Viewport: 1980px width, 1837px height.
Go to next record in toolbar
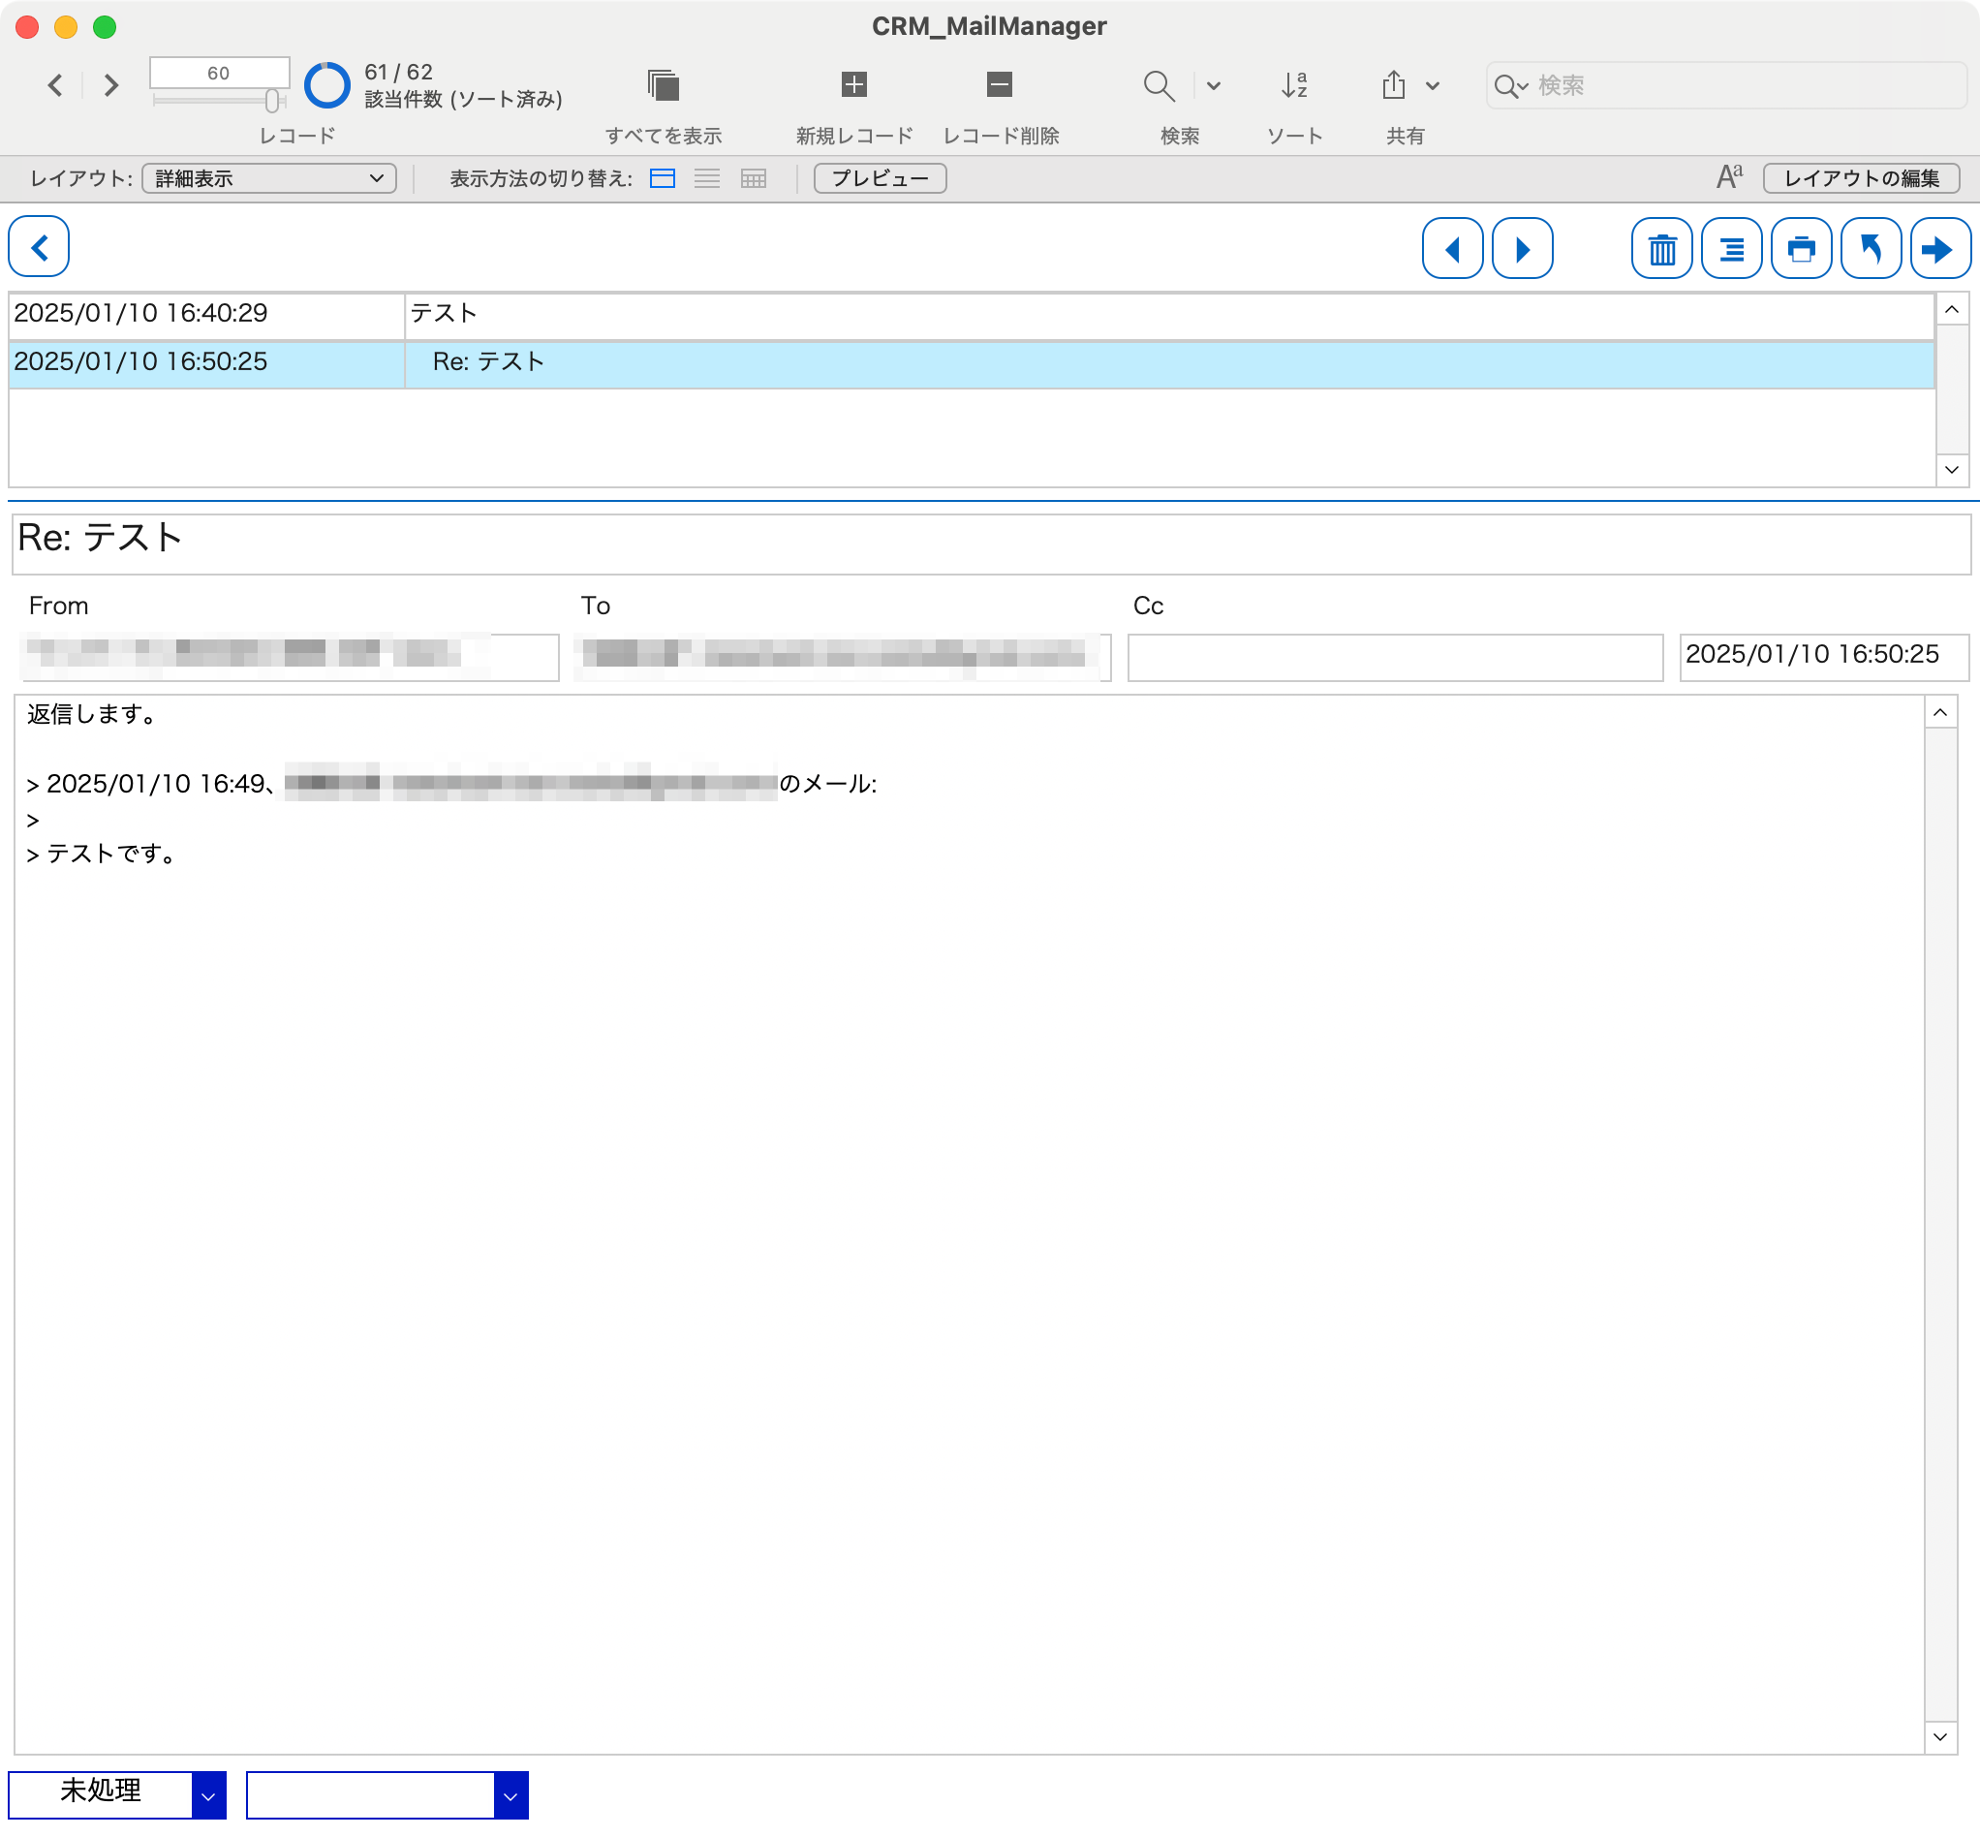pos(111,85)
